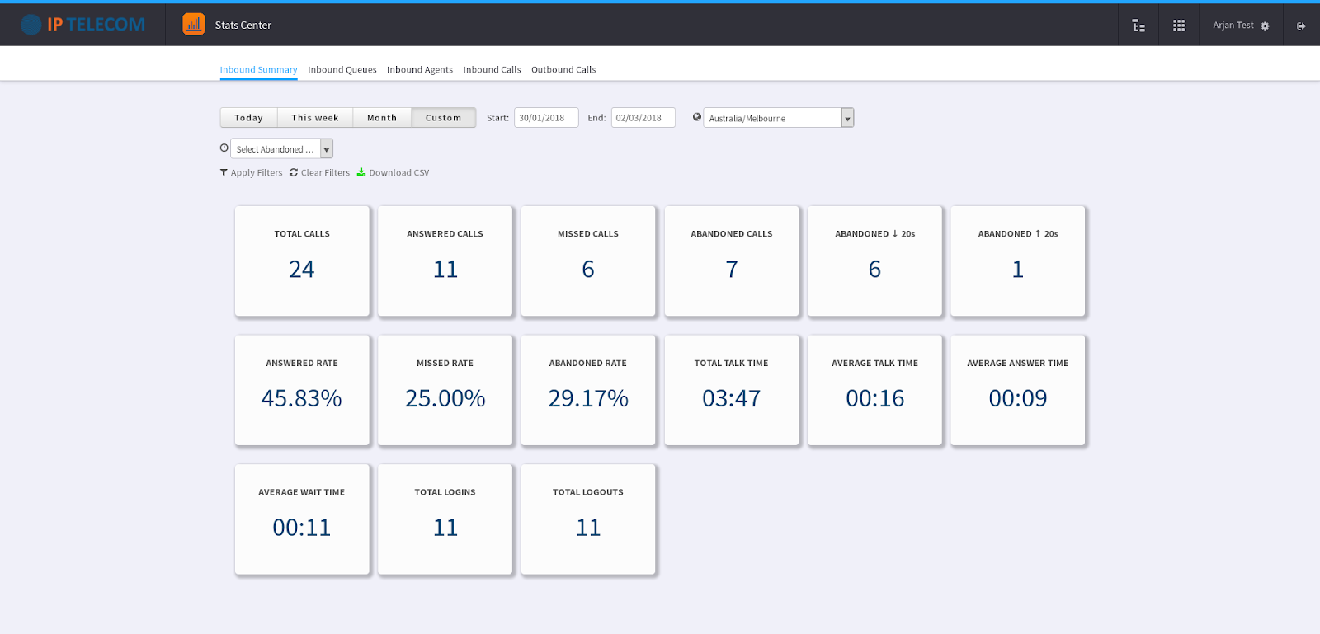The height and width of the screenshot is (634, 1320).
Task: Toggle the Month date range
Action: pyautogui.click(x=382, y=118)
